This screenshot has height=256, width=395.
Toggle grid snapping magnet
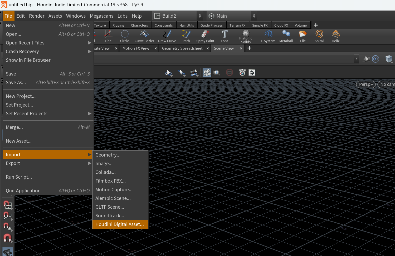[7, 205]
